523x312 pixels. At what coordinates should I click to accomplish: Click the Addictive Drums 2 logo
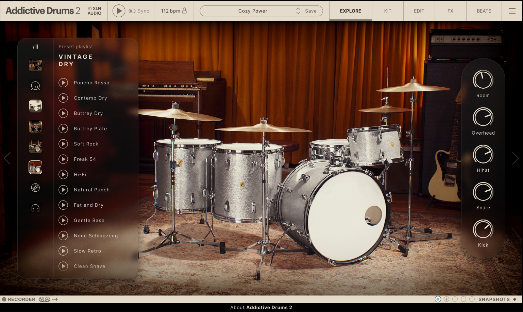point(43,11)
